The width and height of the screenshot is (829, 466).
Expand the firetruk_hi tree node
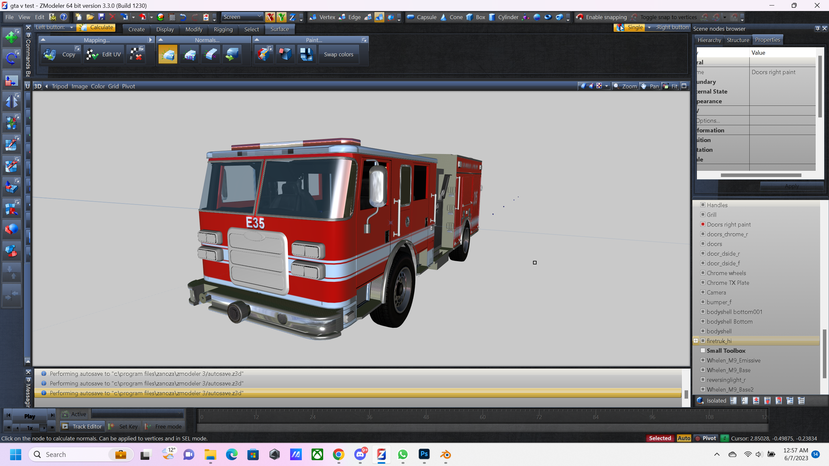[696, 341]
